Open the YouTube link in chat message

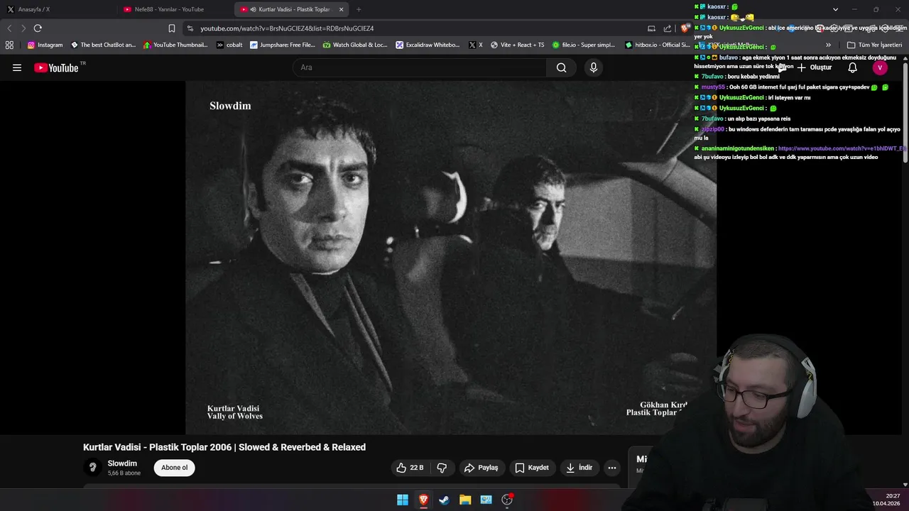tap(842, 148)
